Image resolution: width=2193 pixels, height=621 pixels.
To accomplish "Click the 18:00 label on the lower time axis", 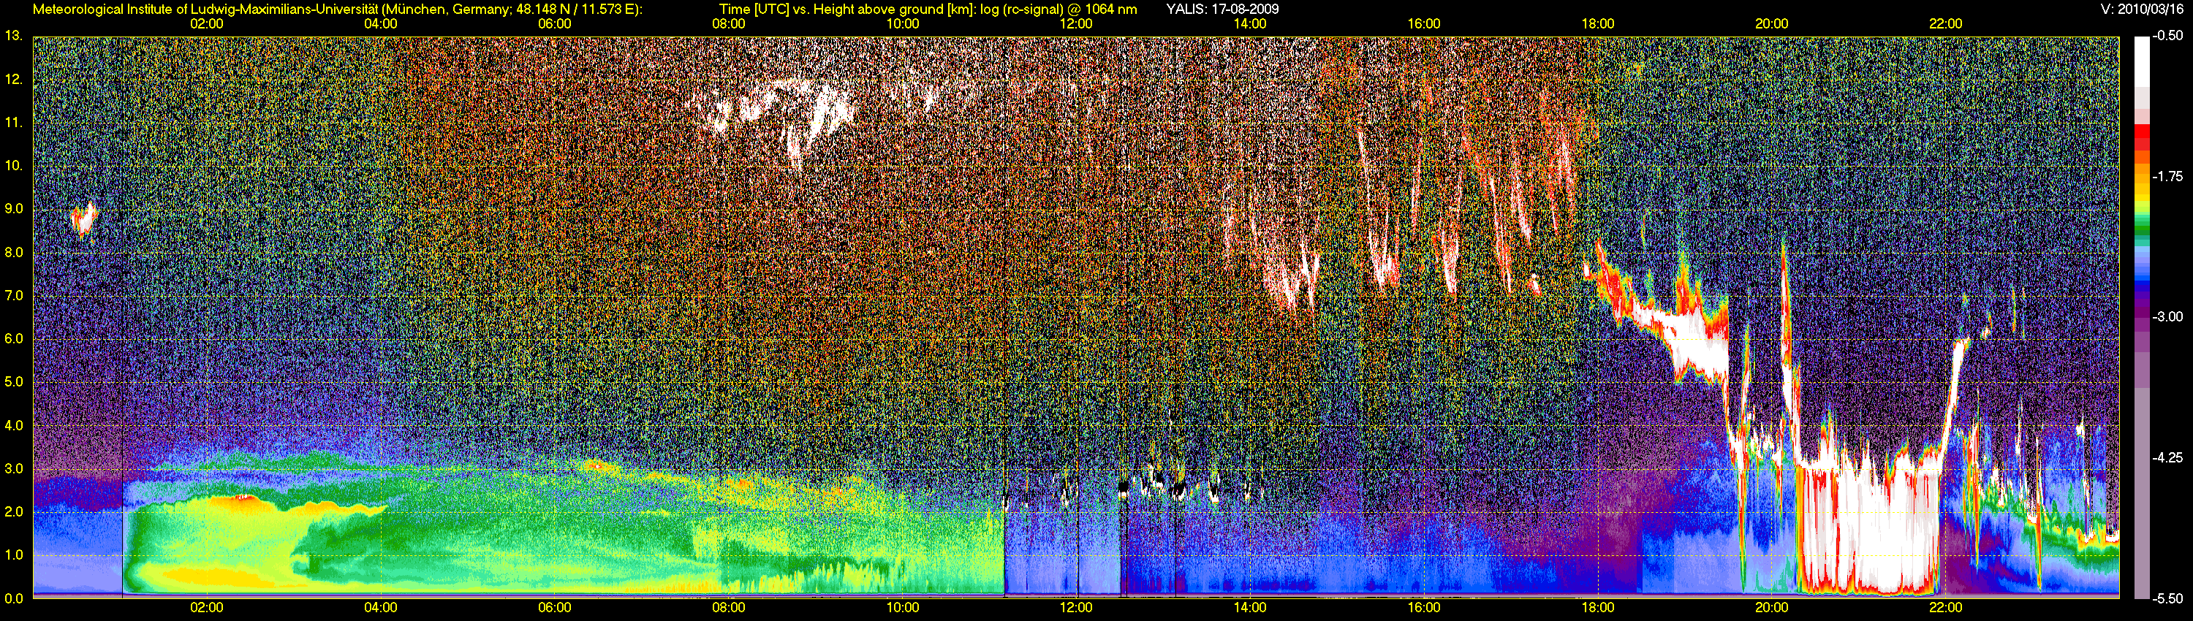I will coord(1598,607).
